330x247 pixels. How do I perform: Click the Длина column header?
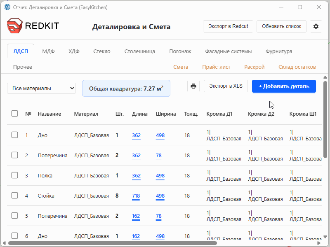tap(140, 114)
